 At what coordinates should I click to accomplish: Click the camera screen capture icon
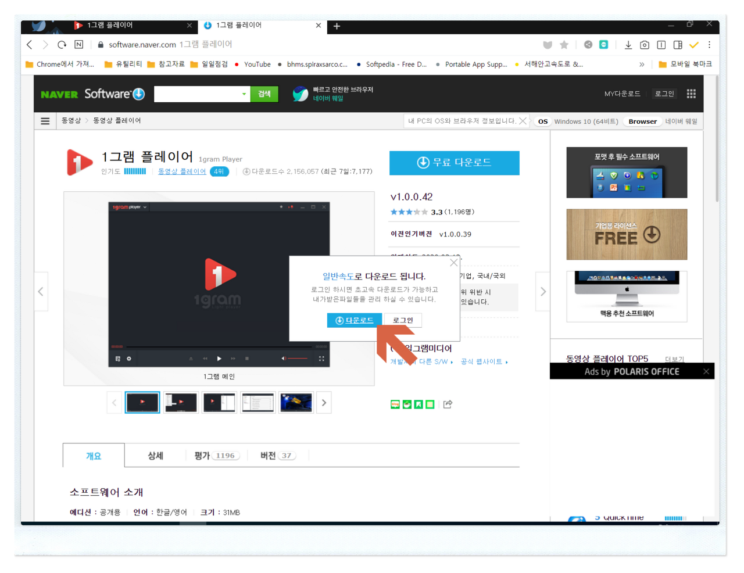coord(645,45)
